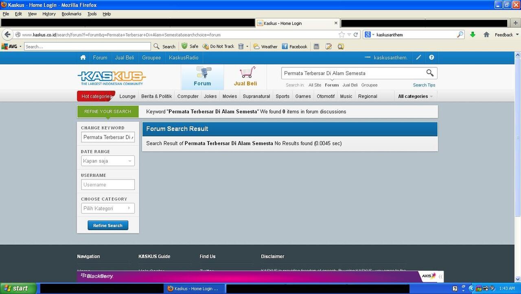
Task: Search in Groupee
Action: [369, 85]
